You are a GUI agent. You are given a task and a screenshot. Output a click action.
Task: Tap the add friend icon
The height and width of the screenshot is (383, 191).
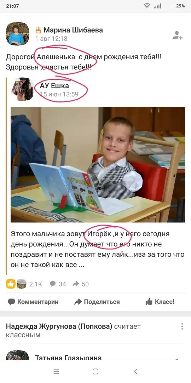tap(177, 35)
